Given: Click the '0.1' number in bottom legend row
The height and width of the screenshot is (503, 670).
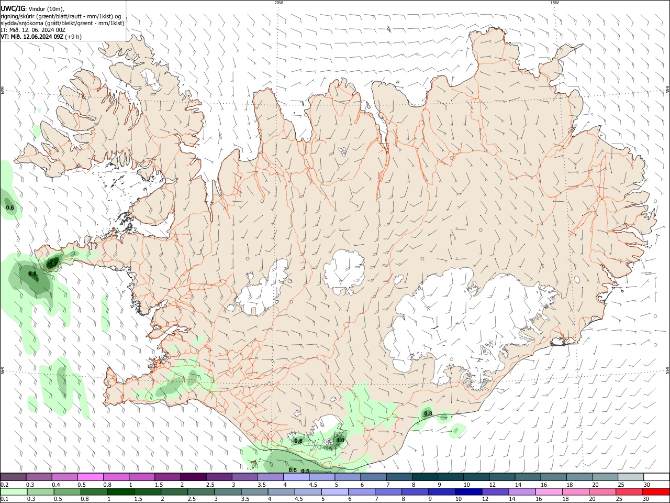Looking at the screenshot, I should coord(5,499).
